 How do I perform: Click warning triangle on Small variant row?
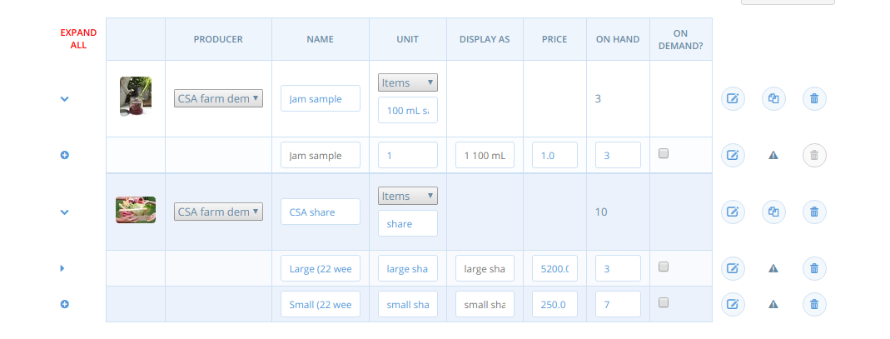pos(773,304)
